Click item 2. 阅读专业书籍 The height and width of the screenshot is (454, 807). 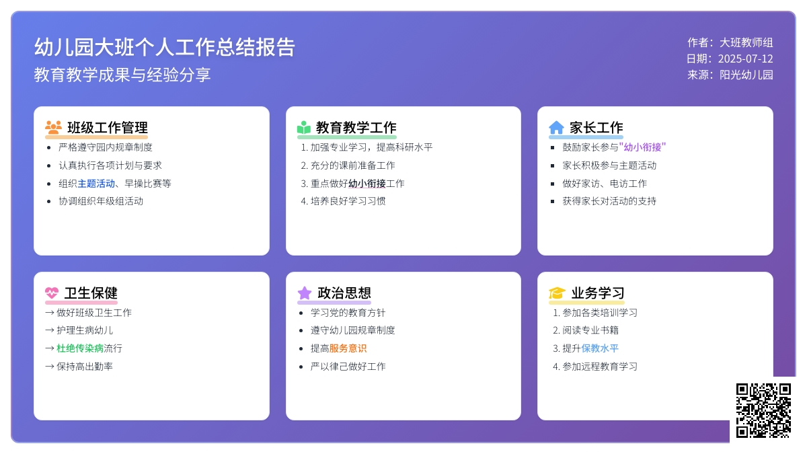pyautogui.click(x=586, y=330)
